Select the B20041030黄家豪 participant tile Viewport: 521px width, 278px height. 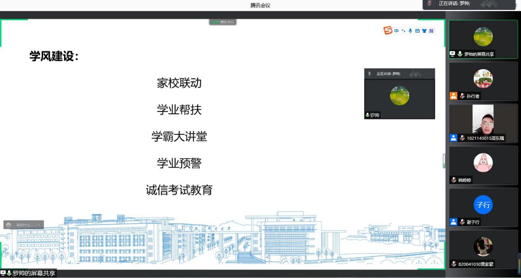click(483, 249)
